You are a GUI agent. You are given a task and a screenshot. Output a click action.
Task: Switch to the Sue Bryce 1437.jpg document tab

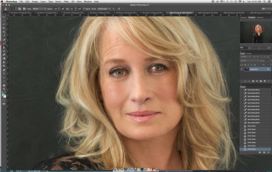pos(22,13)
